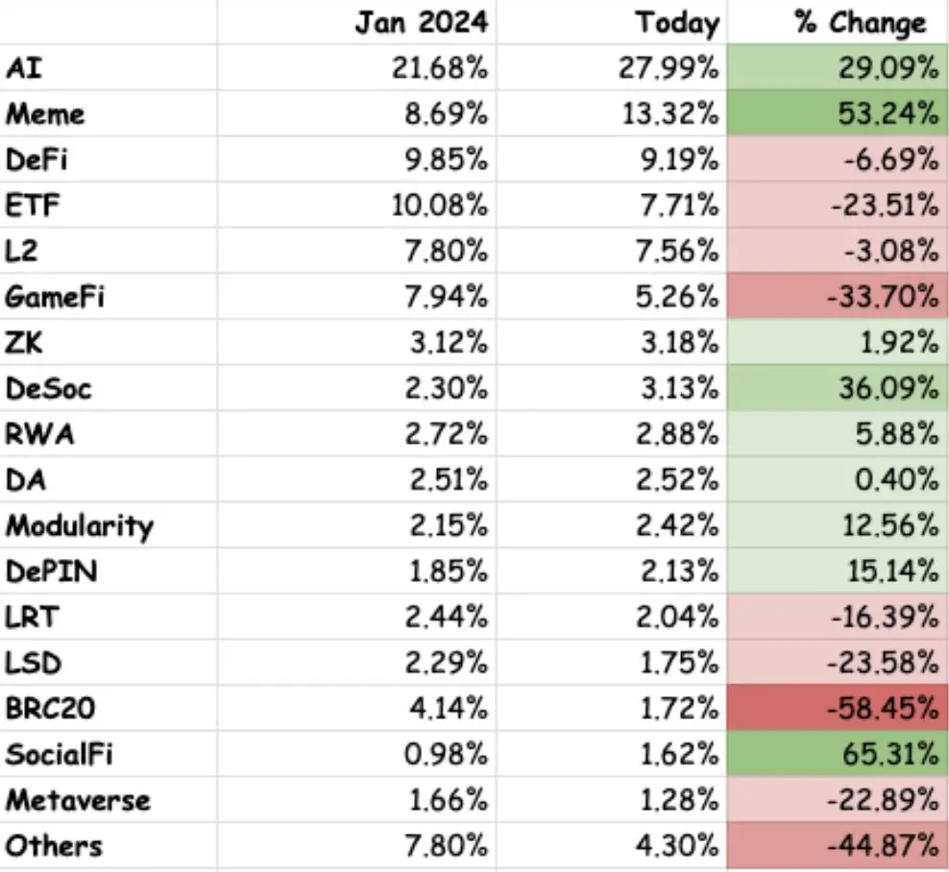Viewport: 949px width, 872px height.
Task: Select the BRC20 -58.45% dark red cell
Action: [x=838, y=708]
